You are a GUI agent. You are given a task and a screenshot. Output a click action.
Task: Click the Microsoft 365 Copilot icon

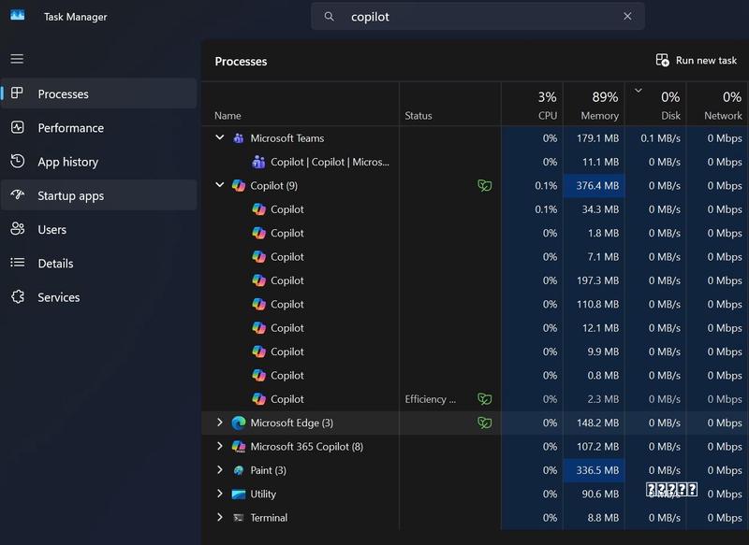point(239,447)
